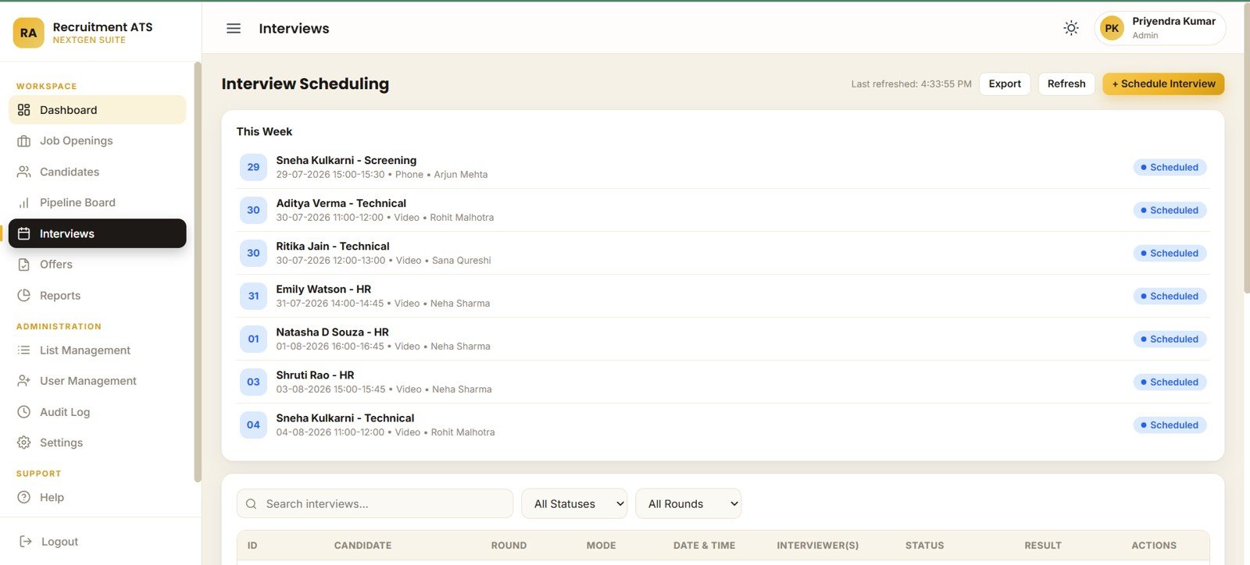Open the All Rounds dropdown
This screenshot has height=565, width=1250.
tap(688, 504)
